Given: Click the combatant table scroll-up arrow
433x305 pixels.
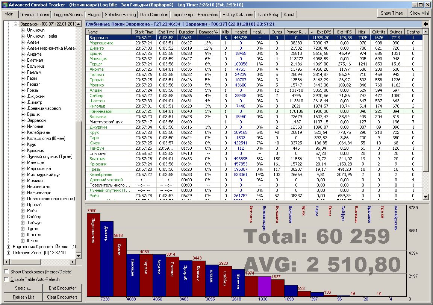Looking at the screenshot, I should point(425,32).
